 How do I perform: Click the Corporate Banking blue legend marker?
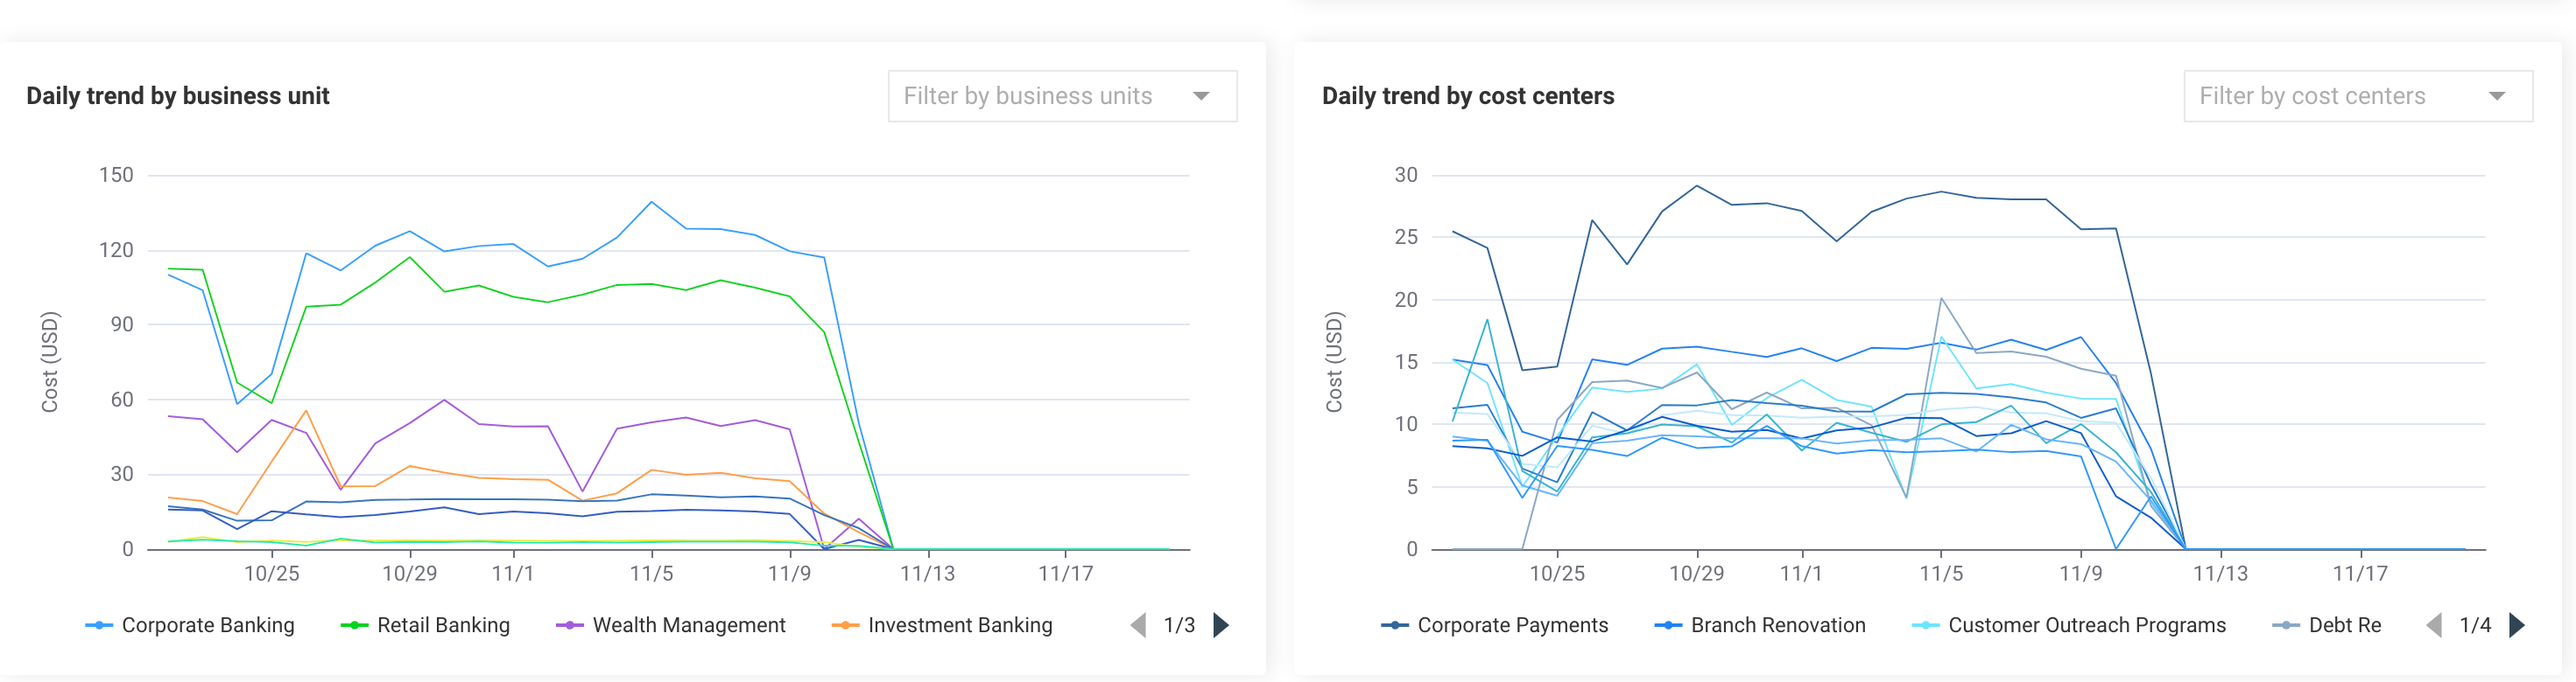(99, 625)
